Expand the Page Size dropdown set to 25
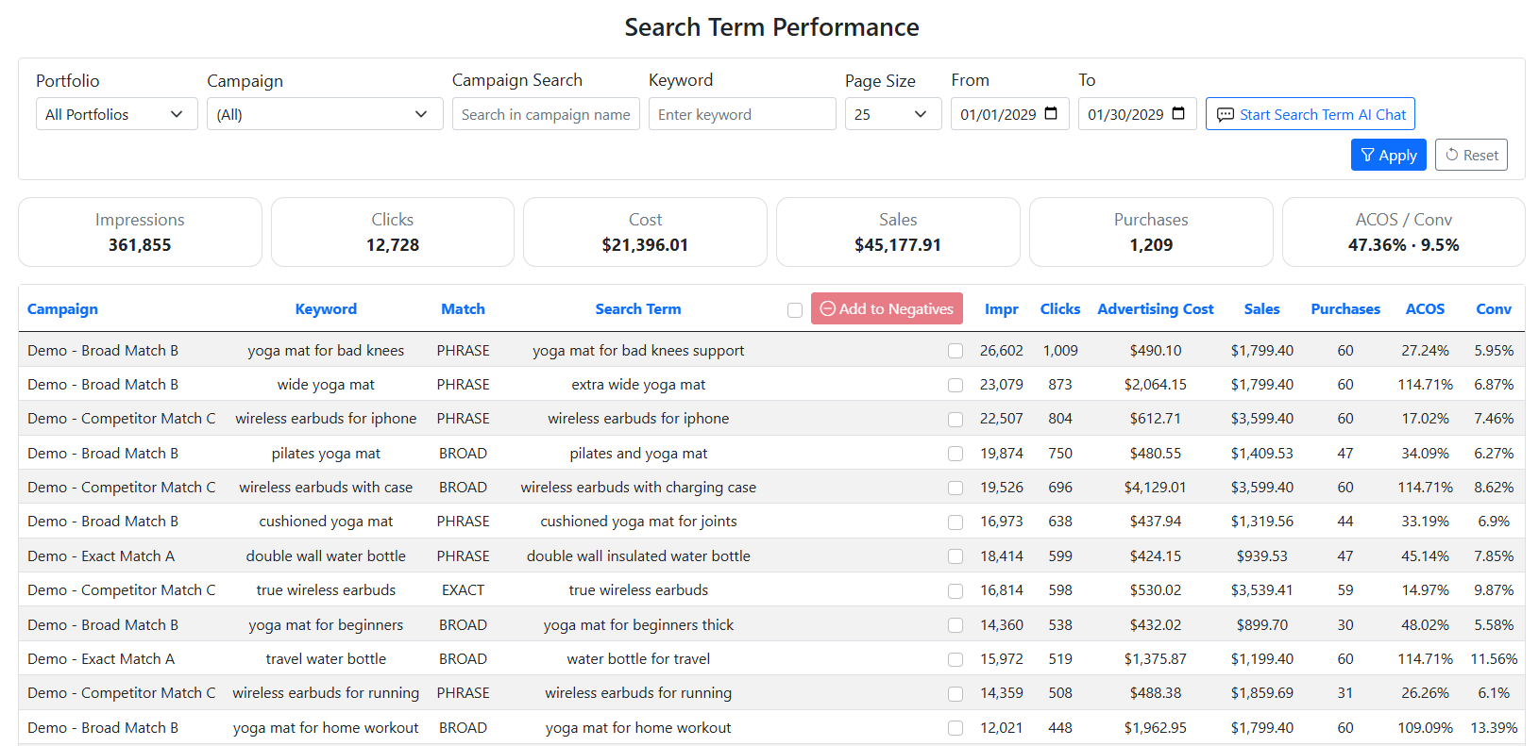Viewport: 1539px width, 746px height. (x=892, y=114)
